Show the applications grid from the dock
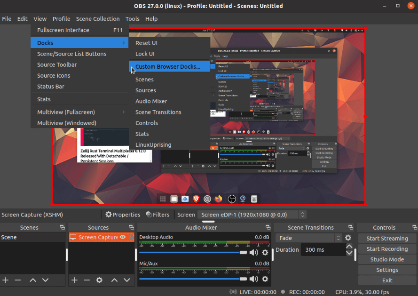The image size is (418, 296). [163, 199]
